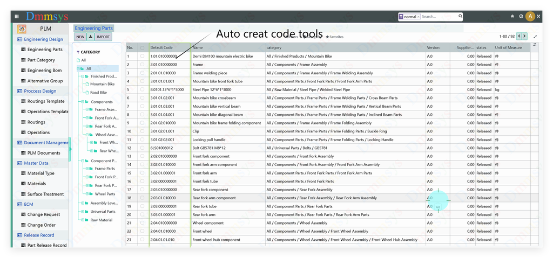
Task: Expand the Rear Fork A... tree node
Action: (87, 126)
